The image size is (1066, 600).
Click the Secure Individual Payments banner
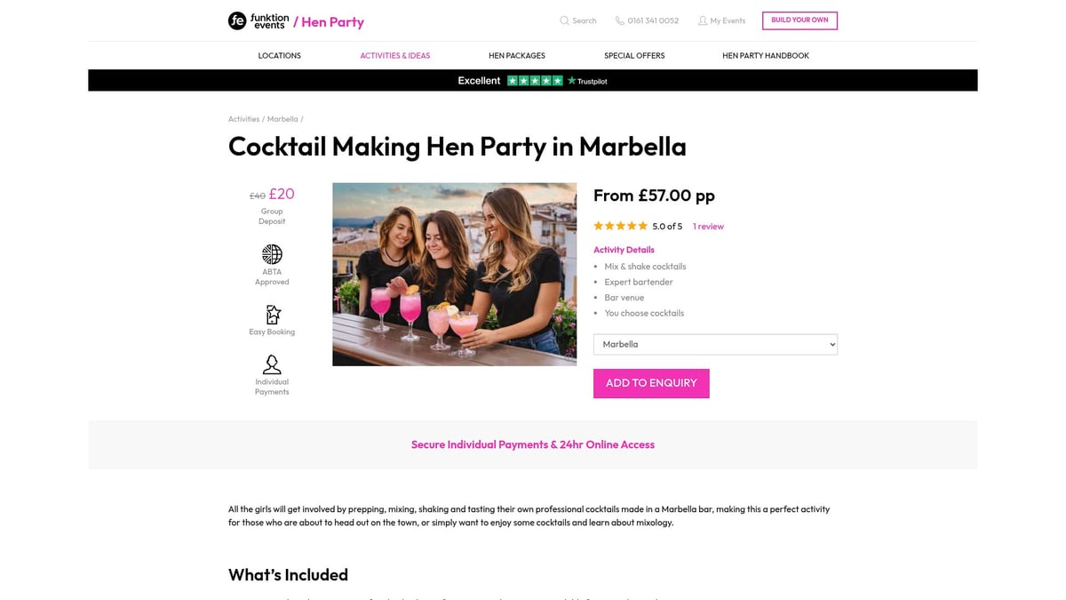532,444
